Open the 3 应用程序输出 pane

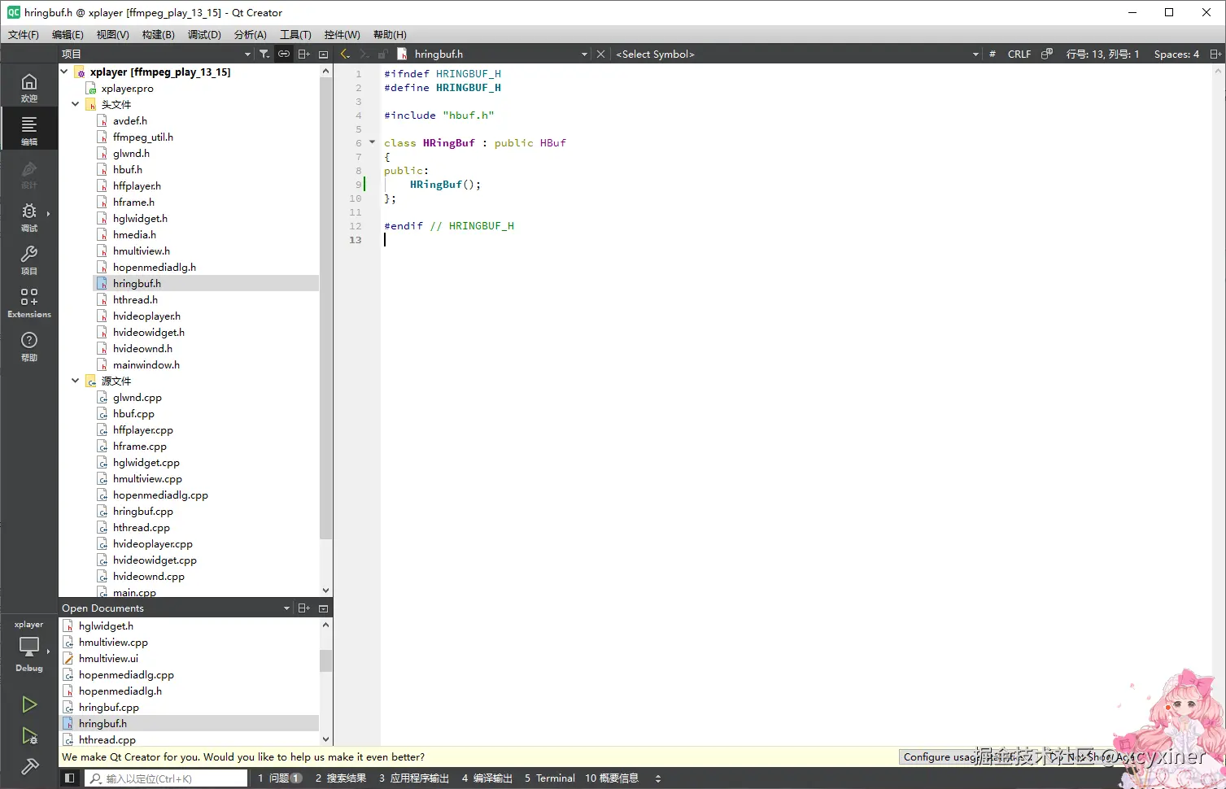[414, 778]
